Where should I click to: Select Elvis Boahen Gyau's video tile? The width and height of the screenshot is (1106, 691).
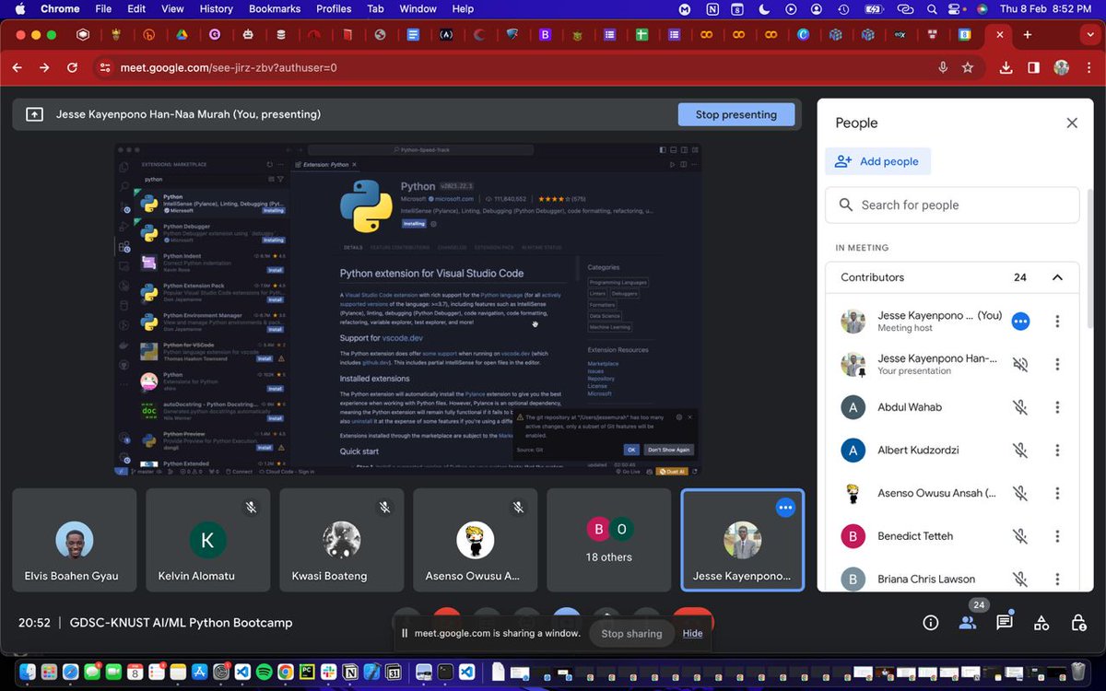(x=74, y=540)
